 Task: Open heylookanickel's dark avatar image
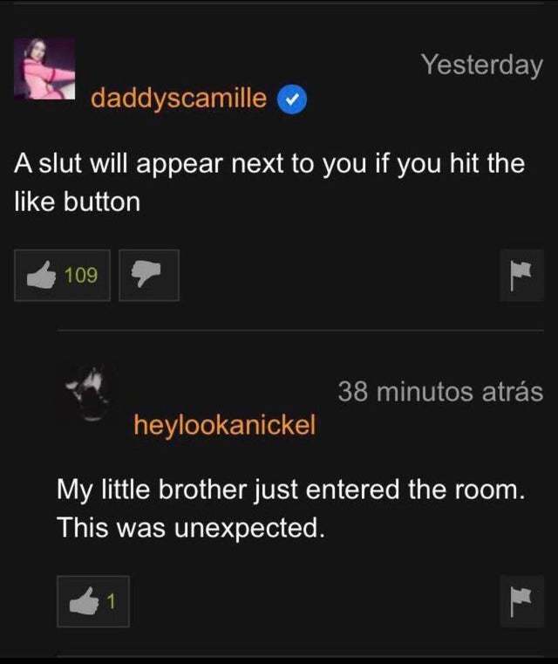87,394
